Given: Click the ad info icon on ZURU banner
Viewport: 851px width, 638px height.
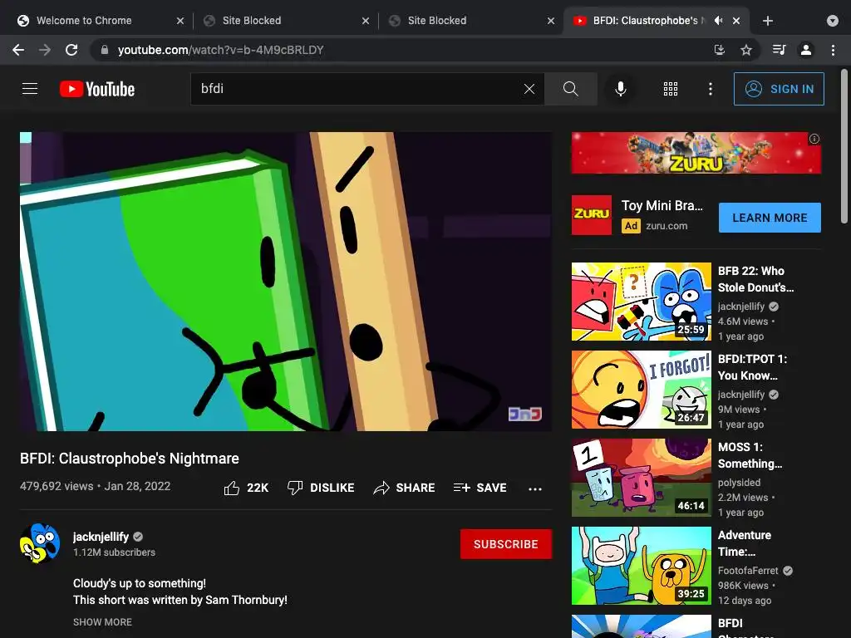Looking at the screenshot, I should tap(814, 139).
